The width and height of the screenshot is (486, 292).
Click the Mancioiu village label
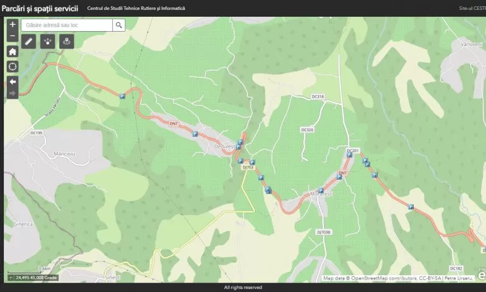(x=64, y=153)
